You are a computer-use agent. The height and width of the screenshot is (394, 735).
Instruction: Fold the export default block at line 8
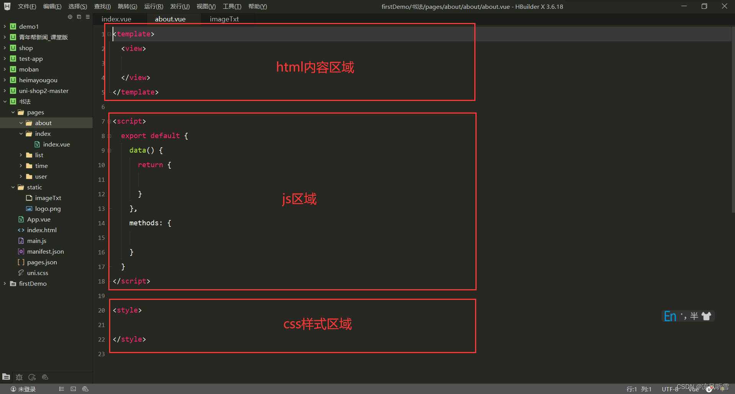pos(109,136)
